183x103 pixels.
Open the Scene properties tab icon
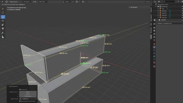point(154,37)
